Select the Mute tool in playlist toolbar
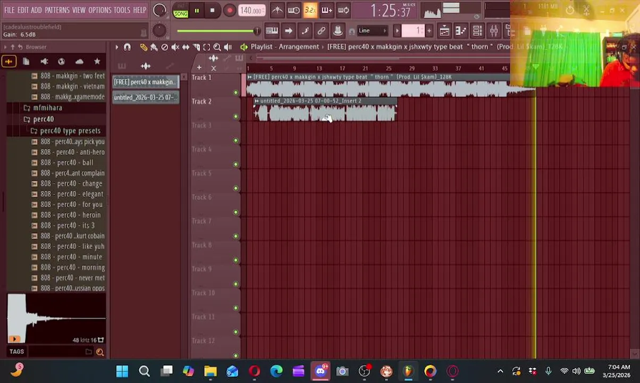640x383 pixels. [x=175, y=47]
